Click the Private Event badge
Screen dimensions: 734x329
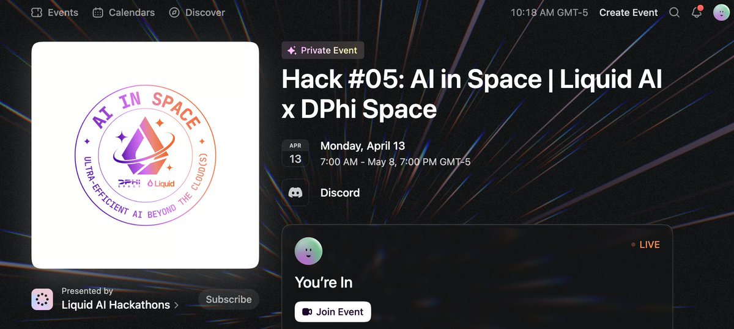click(x=323, y=51)
